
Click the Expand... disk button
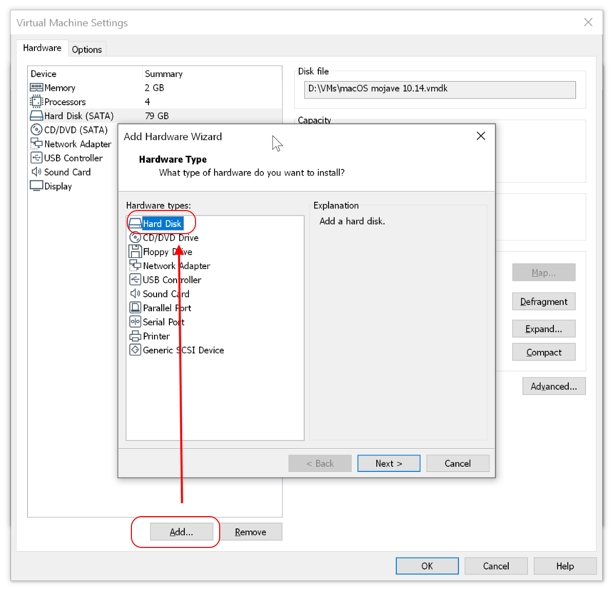pyautogui.click(x=544, y=329)
